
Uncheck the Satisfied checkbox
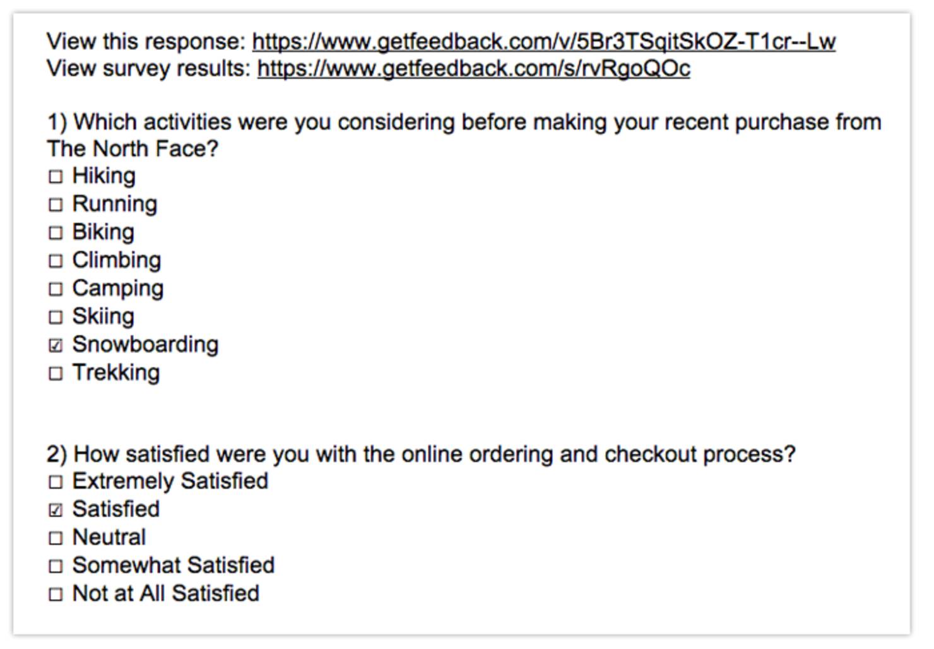tap(56, 510)
